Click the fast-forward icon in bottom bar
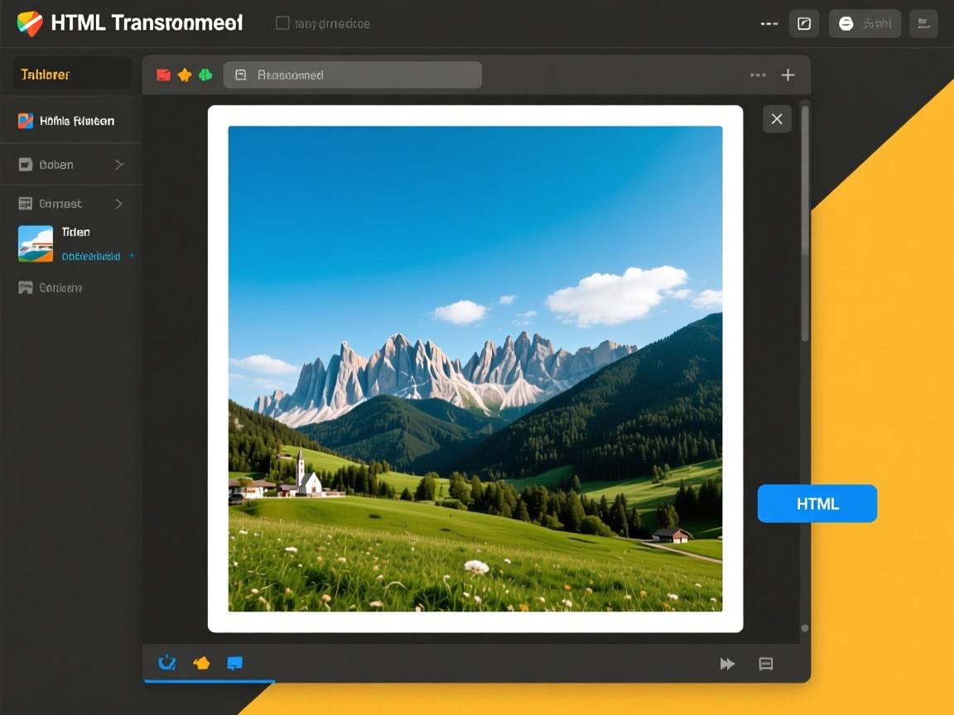 (x=727, y=664)
